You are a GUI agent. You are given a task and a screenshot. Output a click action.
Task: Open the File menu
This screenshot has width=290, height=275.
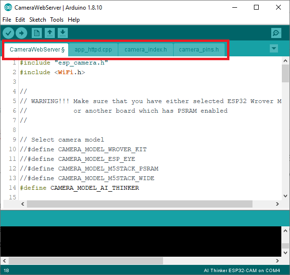pyautogui.click(x=7, y=20)
